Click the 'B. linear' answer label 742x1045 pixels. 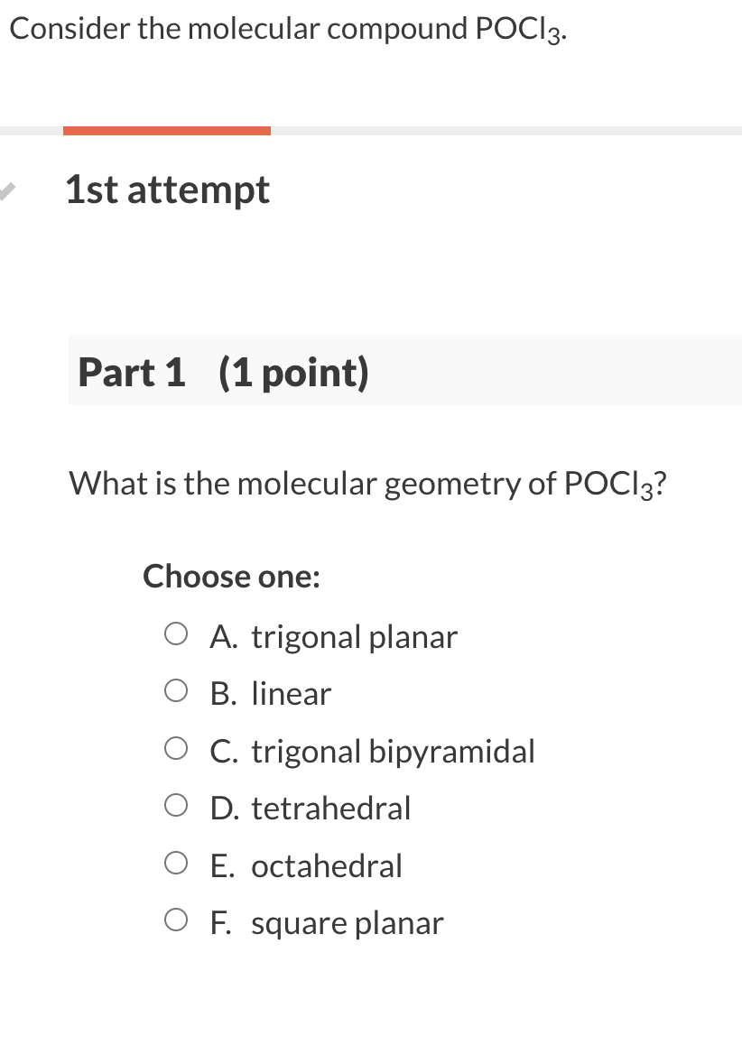click(271, 693)
